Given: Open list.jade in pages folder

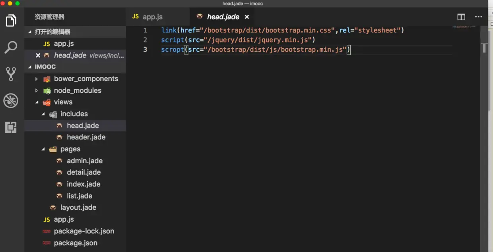Looking at the screenshot, I should pyautogui.click(x=75, y=196).
